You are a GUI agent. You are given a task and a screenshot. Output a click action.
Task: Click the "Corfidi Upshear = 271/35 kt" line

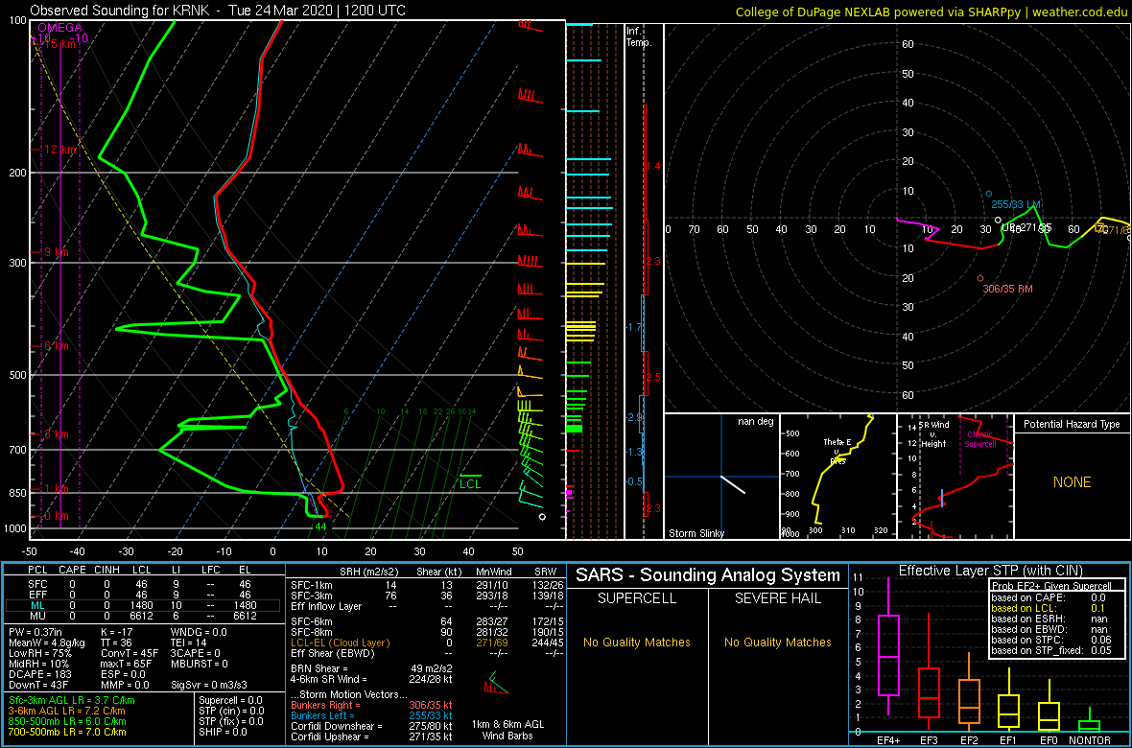372,737
